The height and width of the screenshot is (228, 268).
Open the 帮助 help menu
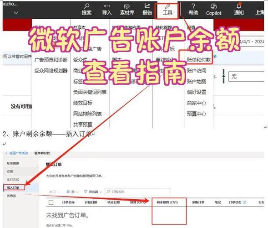pos(193,10)
